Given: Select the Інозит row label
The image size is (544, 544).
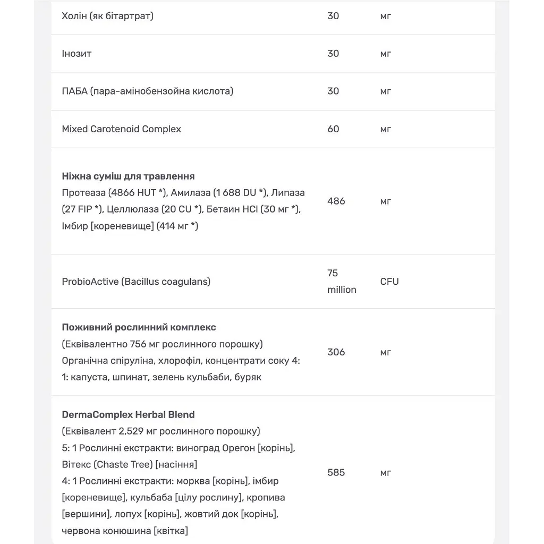Looking at the screenshot, I should (76, 54).
